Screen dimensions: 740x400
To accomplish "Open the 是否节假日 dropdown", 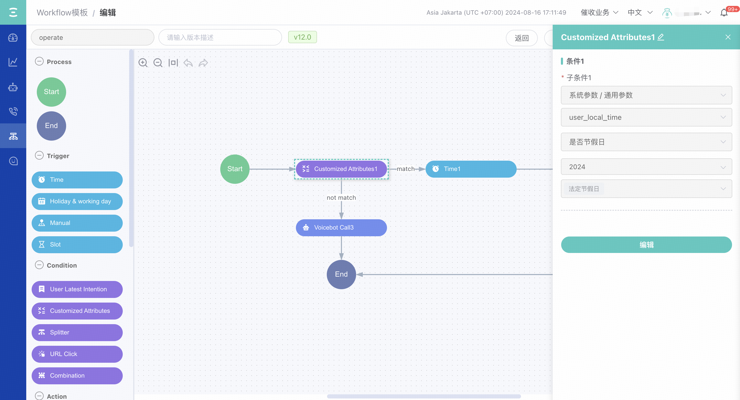I will coord(646,142).
